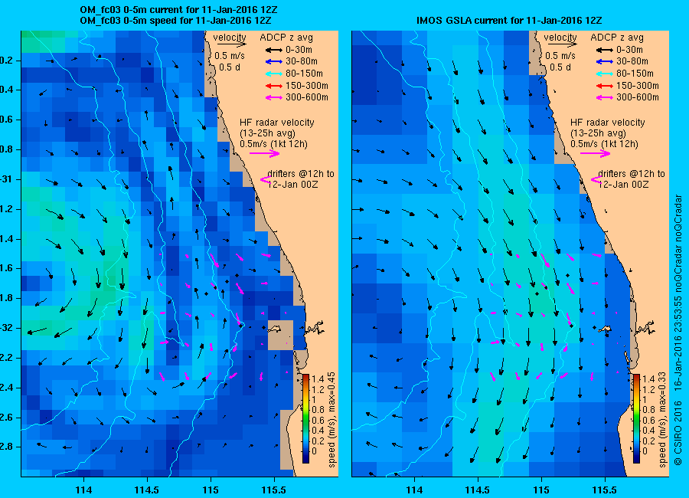Click the black 0-30m ADCP arrow in left panel
Image resolution: width=689 pixels, height=498 pixels.
[274, 50]
